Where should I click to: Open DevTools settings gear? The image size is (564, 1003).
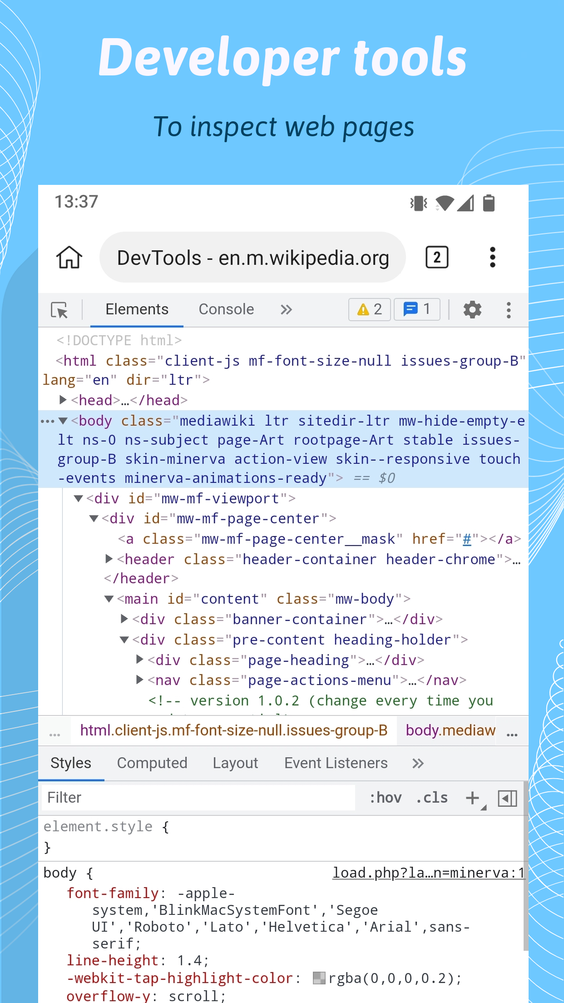pyautogui.click(x=472, y=310)
